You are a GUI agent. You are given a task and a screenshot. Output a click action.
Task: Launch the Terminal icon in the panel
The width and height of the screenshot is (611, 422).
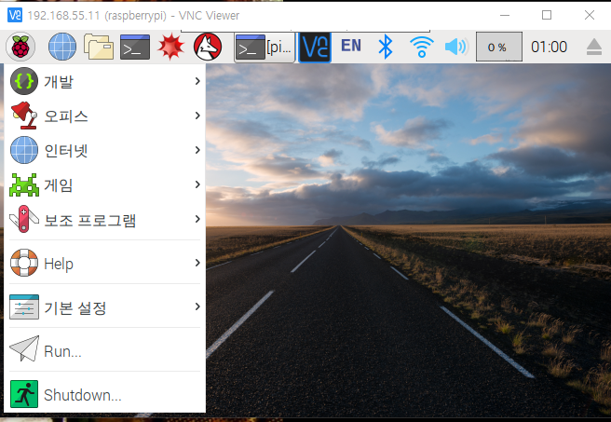tap(135, 48)
